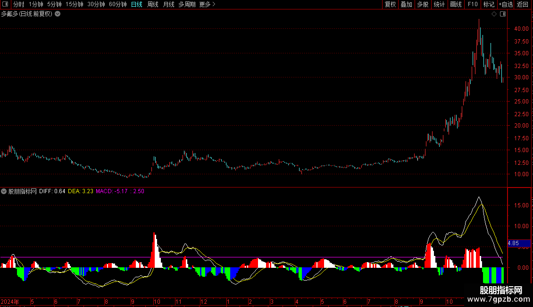Toggle the side panel icon above chart
The image size is (533, 307).
(503, 14)
